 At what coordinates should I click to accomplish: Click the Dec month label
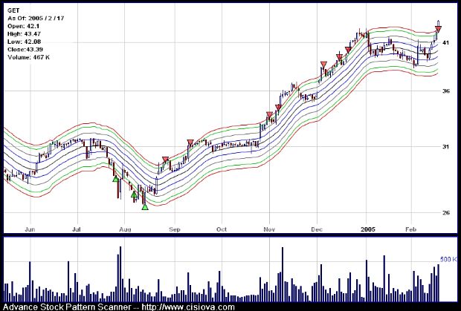pyautogui.click(x=317, y=229)
